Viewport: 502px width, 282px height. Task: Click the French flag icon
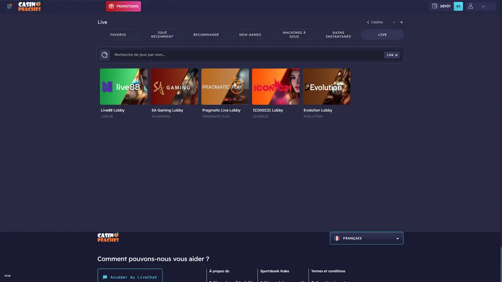337,238
